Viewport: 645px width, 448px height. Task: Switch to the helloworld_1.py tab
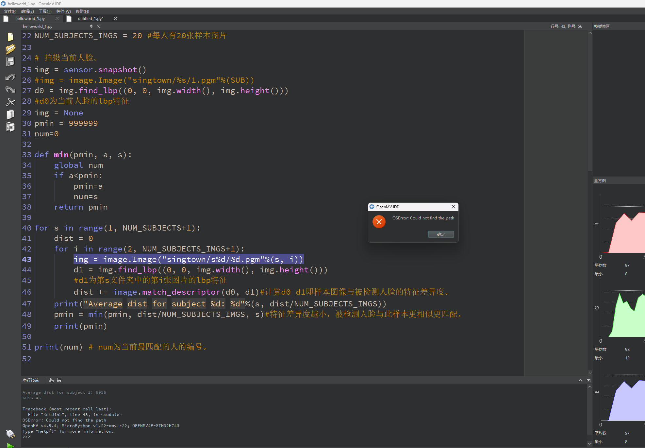point(30,19)
